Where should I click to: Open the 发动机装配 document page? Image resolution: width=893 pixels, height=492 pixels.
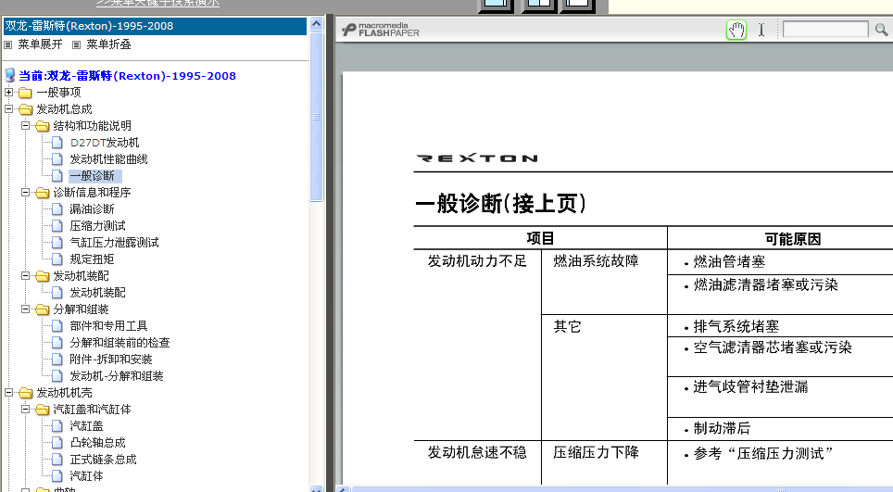pyautogui.click(x=97, y=293)
